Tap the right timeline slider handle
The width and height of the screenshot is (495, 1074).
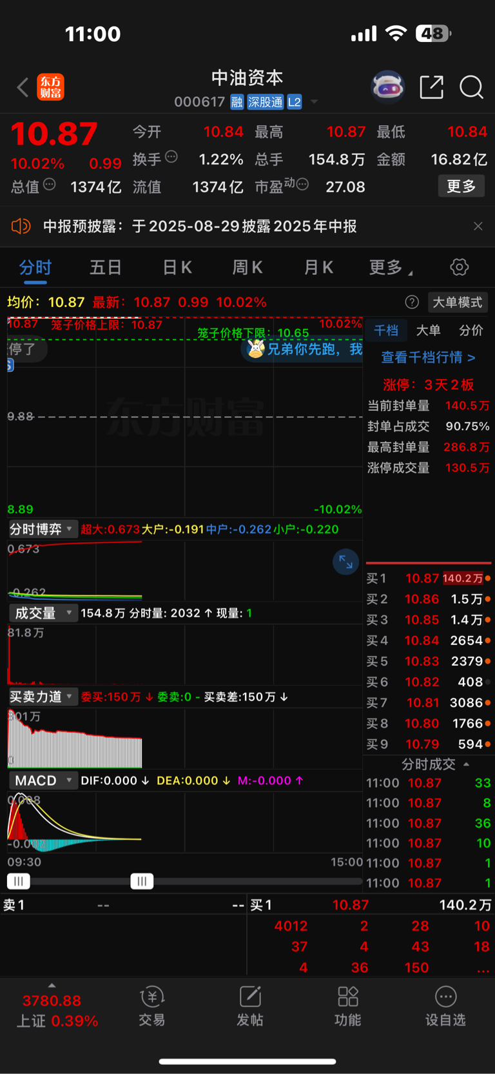142,881
